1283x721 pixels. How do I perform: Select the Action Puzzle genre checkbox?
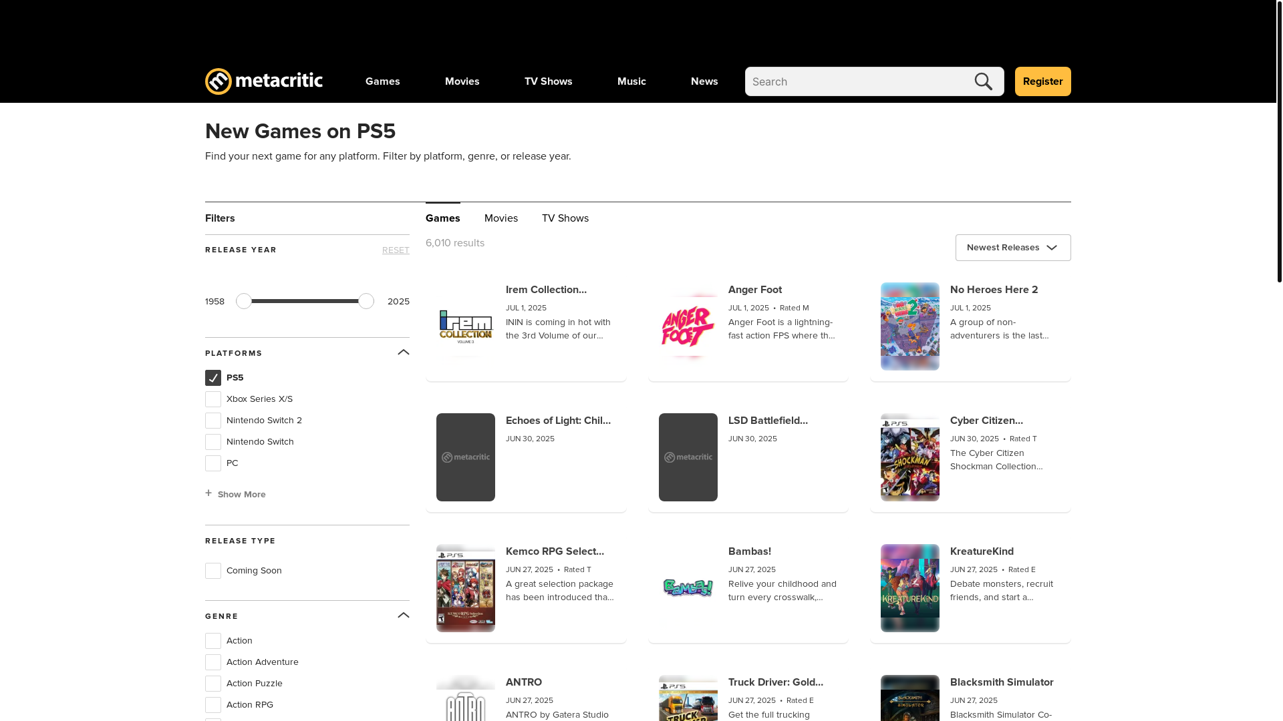(x=213, y=684)
